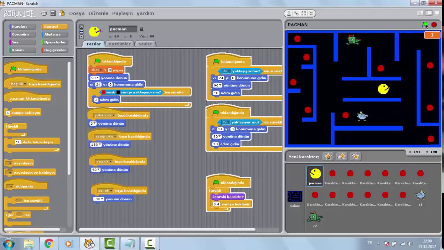
Task: Select the Grow sprite tool
Action: 304,13
